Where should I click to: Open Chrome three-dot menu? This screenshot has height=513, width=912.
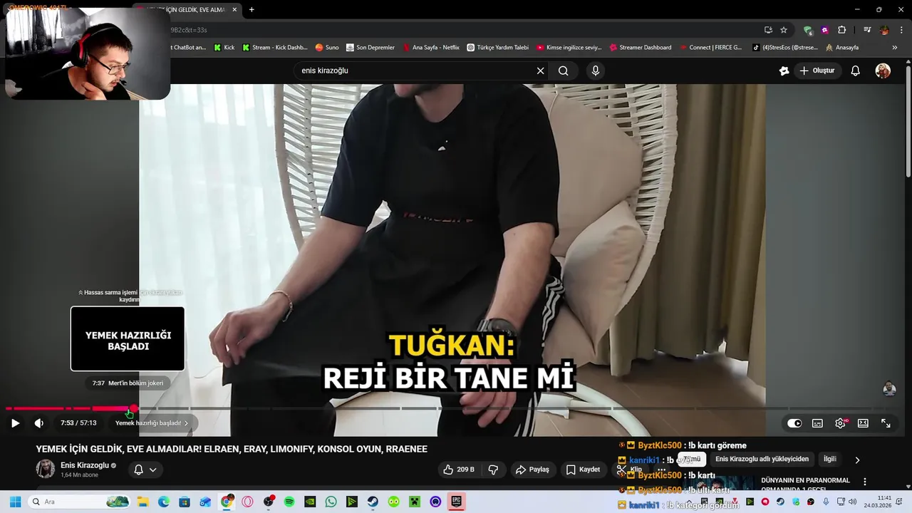(x=901, y=30)
